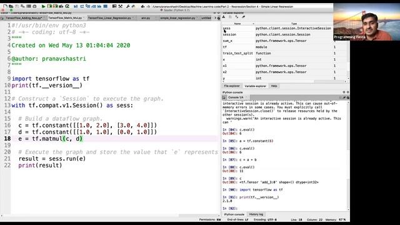400x225 pixels.
Task: Click the Open file toolbar icon
Action: point(11,6)
